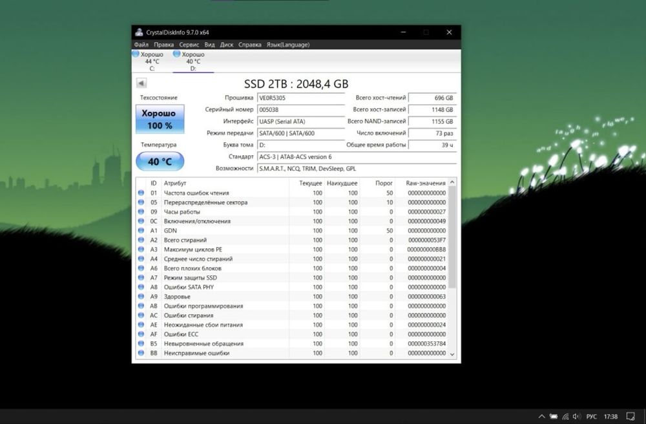Open the Язык(Language) menu
This screenshot has width=646, height=424.
coord(288,45)
